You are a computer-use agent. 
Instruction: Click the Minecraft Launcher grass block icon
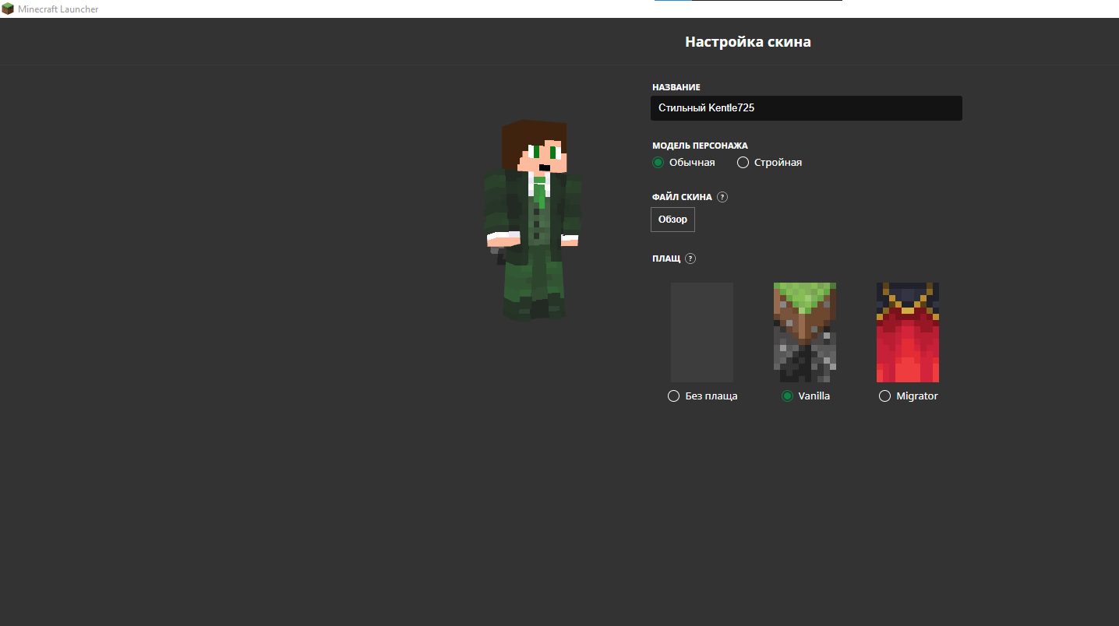pos(8,9)
